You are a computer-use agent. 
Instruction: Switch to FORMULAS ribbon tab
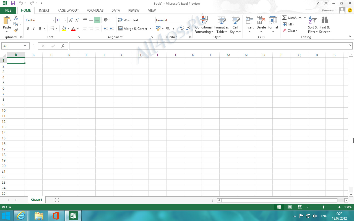click(x=95, y=11)
